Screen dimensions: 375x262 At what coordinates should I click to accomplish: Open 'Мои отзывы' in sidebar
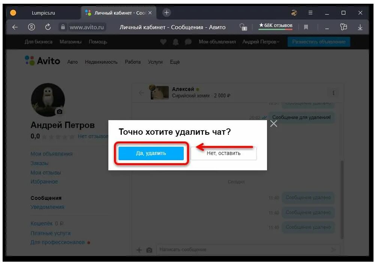(x=46, y=173)
